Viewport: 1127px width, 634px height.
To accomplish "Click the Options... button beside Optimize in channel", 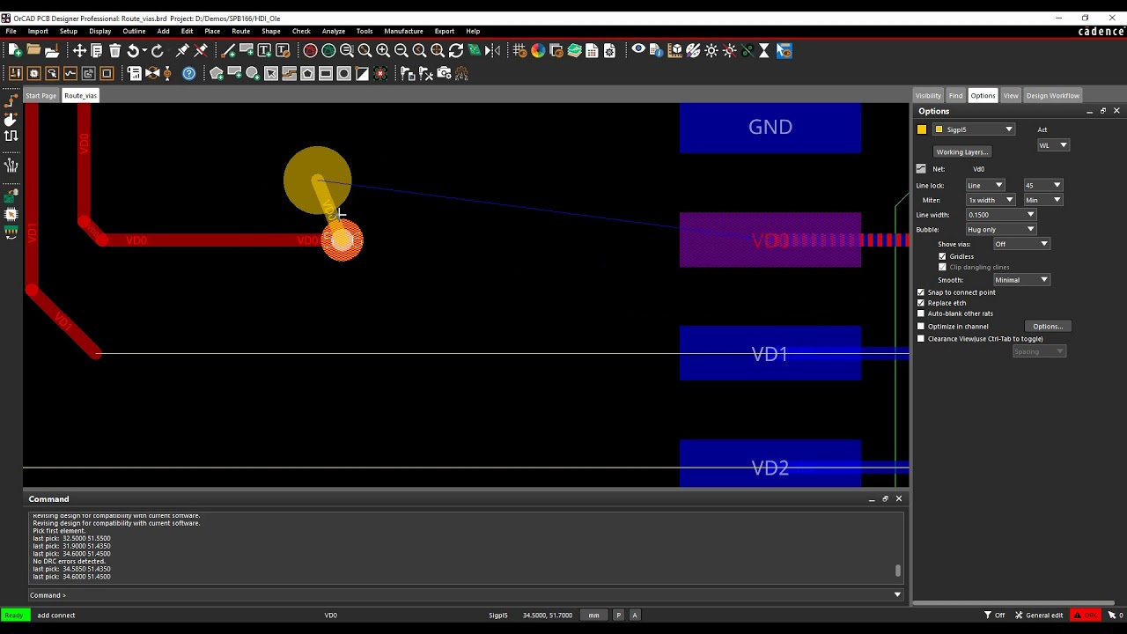I will click(x=1048, y=327).
